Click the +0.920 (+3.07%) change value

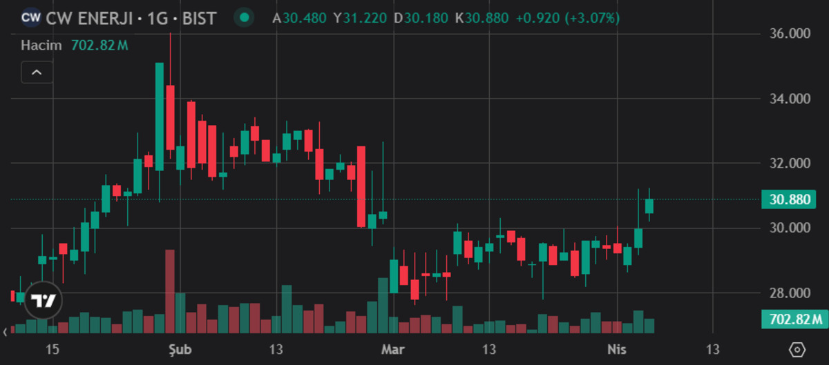567,18
